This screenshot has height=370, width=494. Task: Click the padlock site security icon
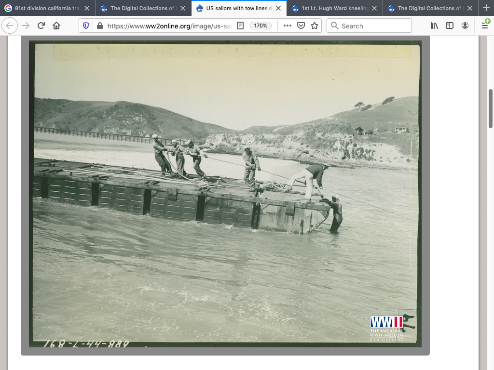click(x=99, y=26)
